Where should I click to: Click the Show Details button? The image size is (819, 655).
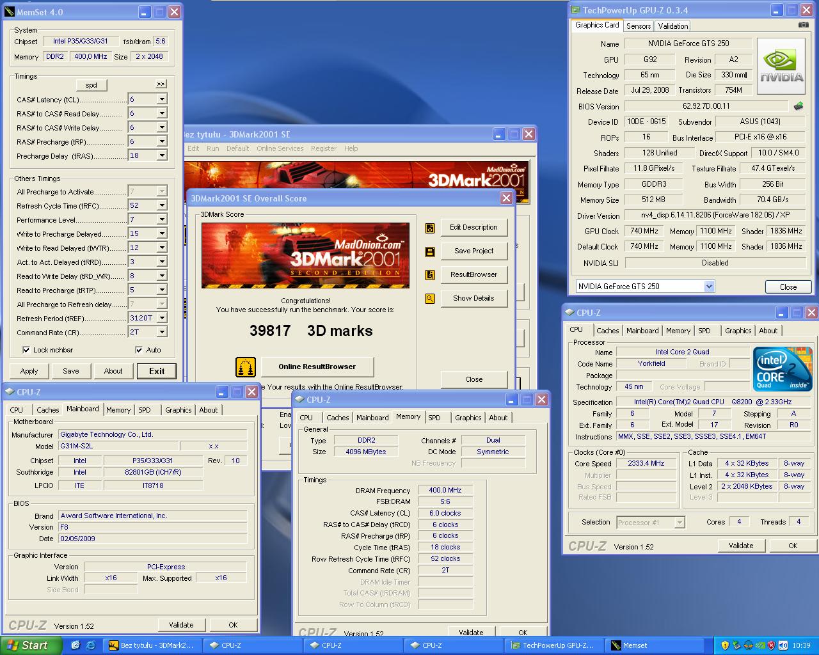tap(473, 299)
